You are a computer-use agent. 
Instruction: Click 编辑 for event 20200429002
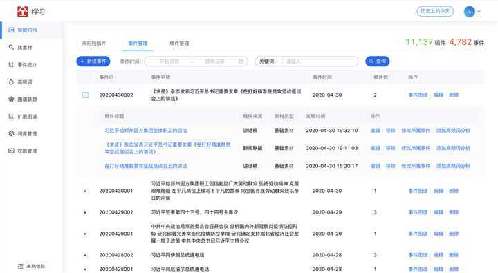(x=439, y=212)
